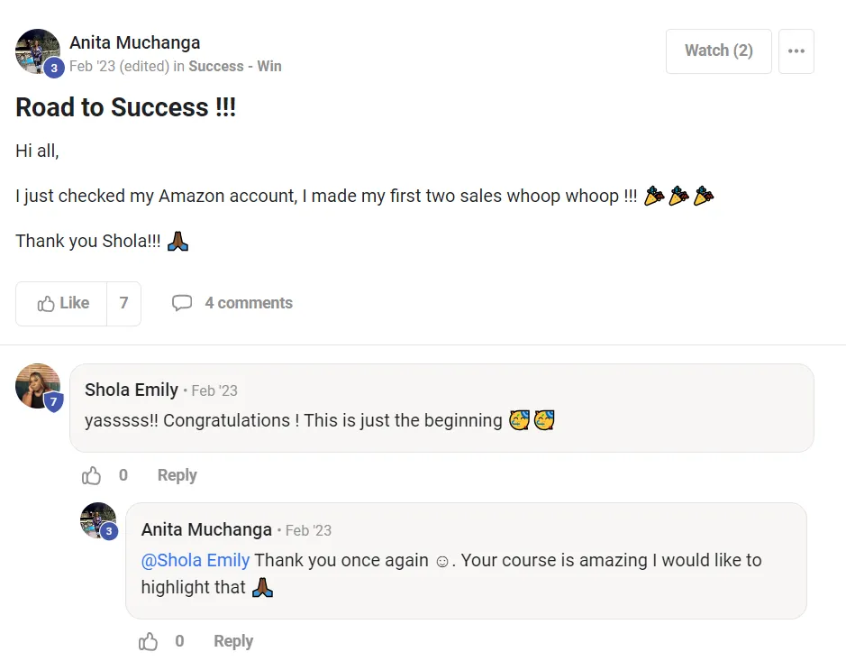Click Shola Emily's name on her comment
This screenshot has height=661, width=846.
click(131, 390)
